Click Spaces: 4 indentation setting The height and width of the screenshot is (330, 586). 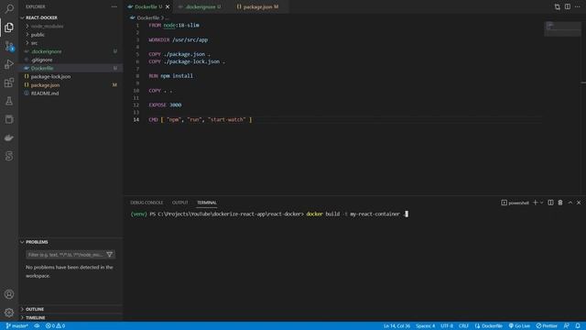pyautogui.click(x=425, y=326)
